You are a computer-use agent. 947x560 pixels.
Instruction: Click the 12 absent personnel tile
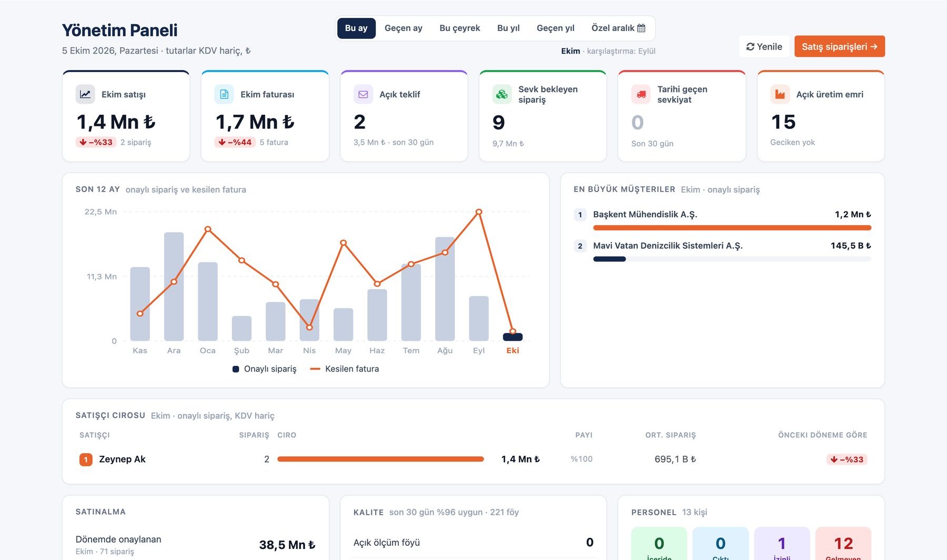coord(843,544)
